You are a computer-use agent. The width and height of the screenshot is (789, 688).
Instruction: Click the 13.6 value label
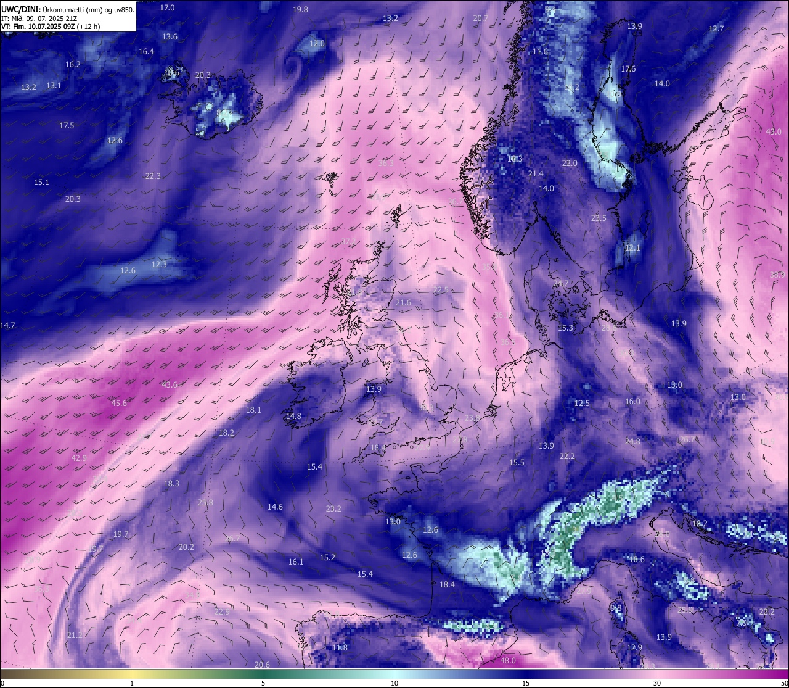coord(170,37)
